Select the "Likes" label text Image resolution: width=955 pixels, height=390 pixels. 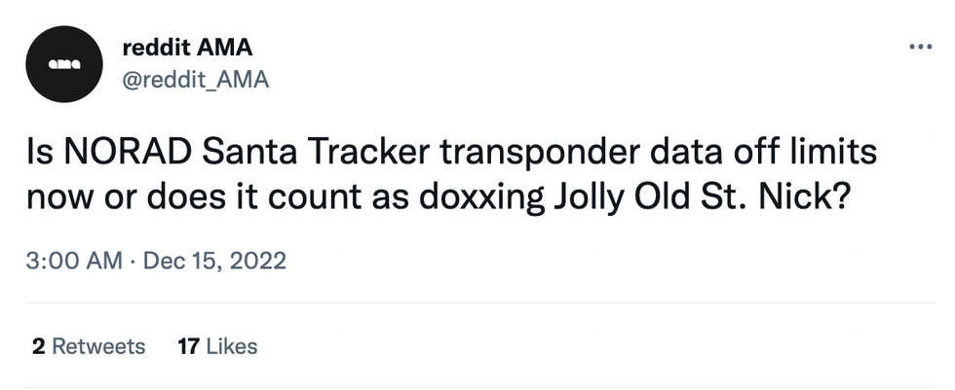[x=231, y=345]
